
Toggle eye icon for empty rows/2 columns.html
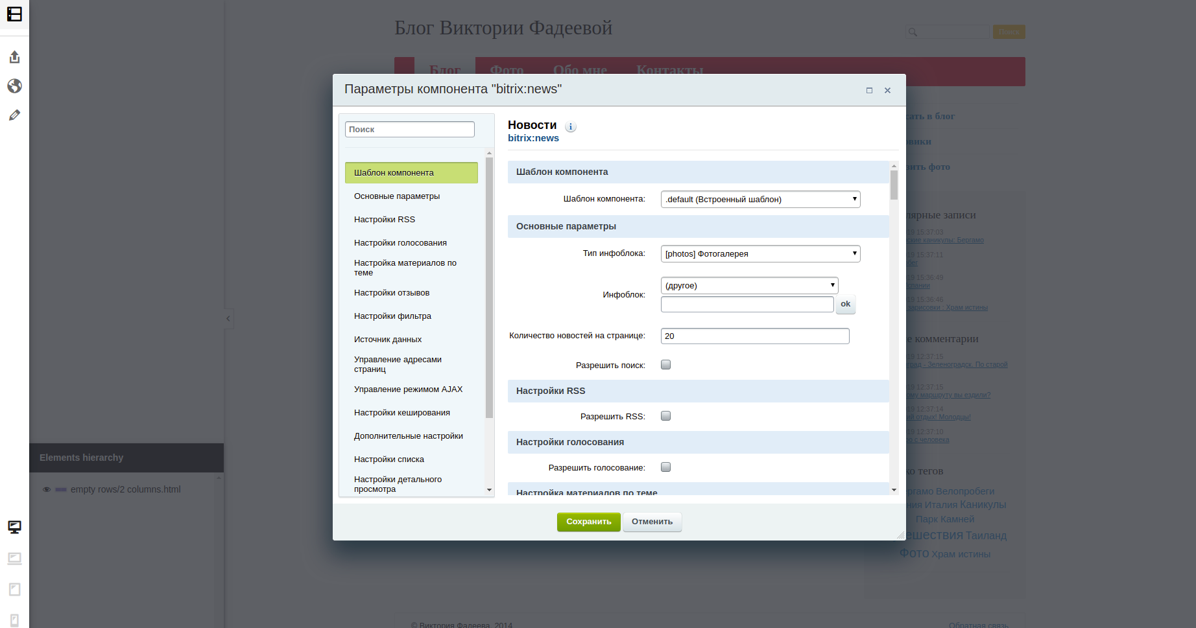click(x=47, y=489)
